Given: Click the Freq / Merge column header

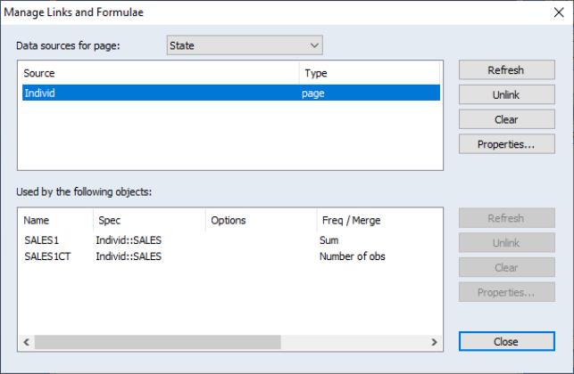Looking at the screenshot, I should click(375, 220).
